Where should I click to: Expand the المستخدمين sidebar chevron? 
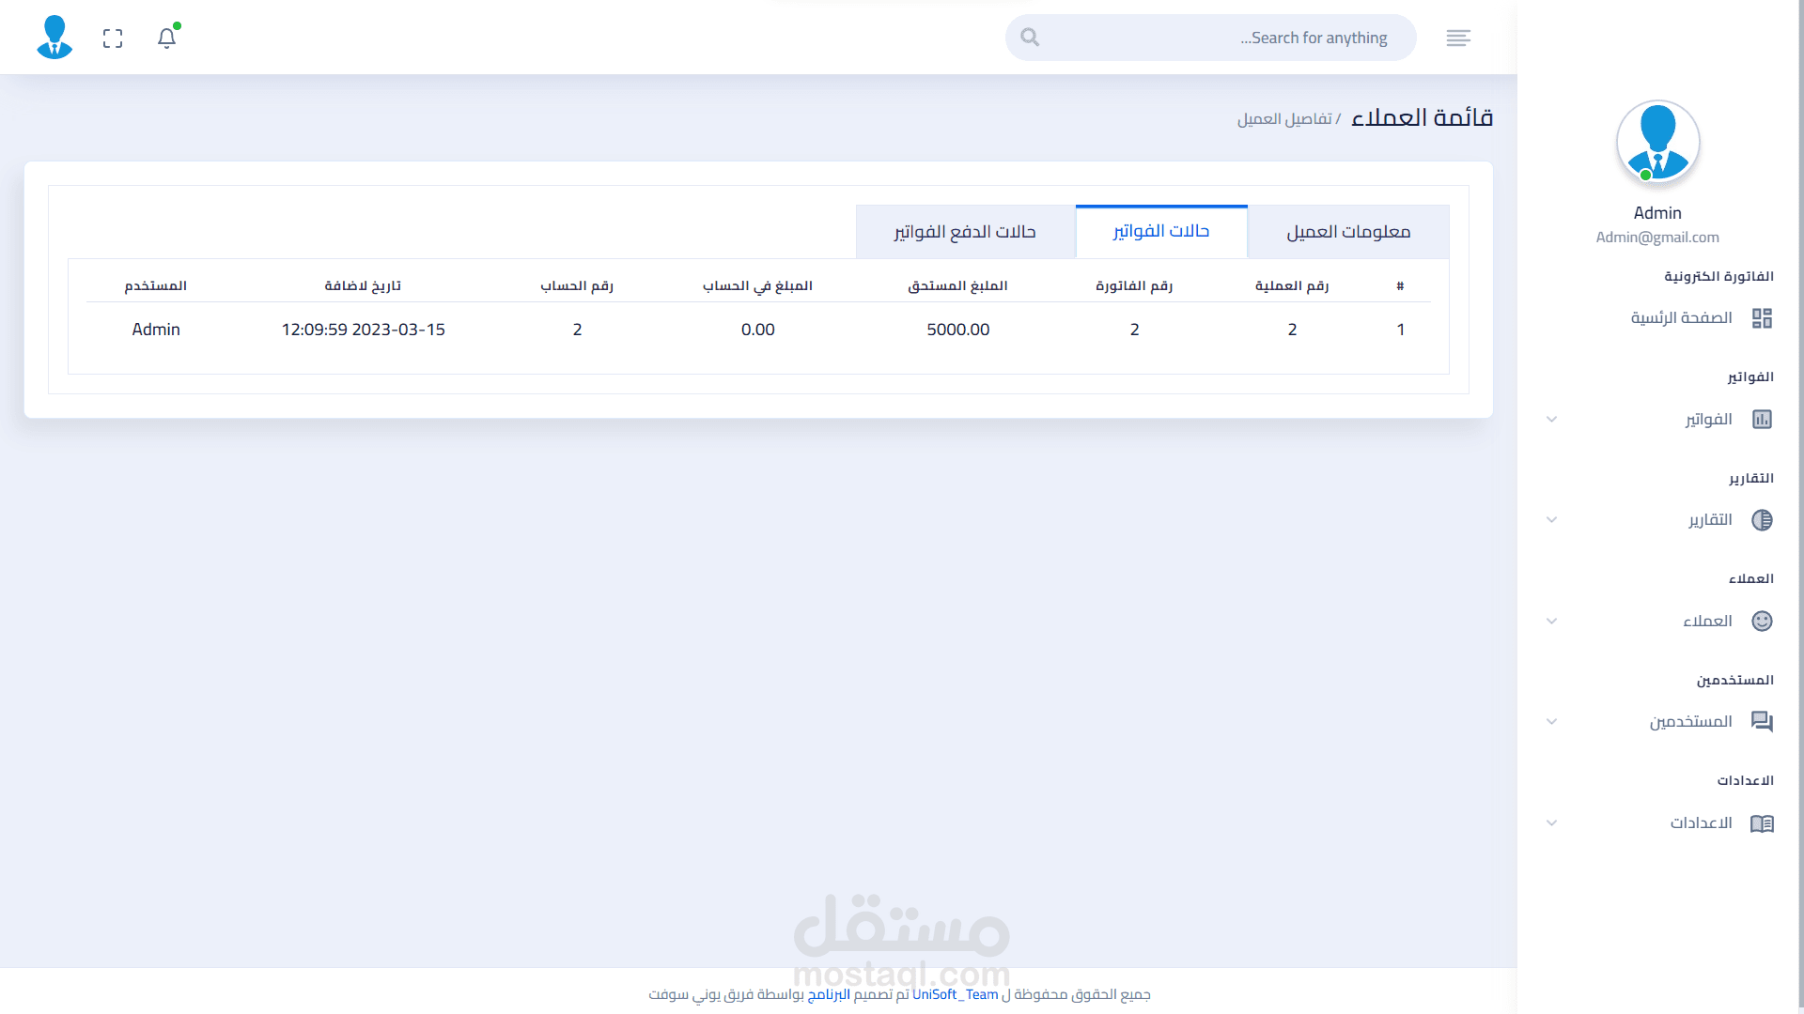1552,722
